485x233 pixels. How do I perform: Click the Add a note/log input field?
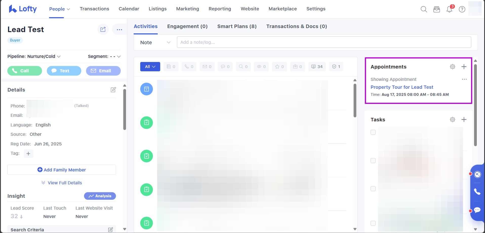(324, 42)
